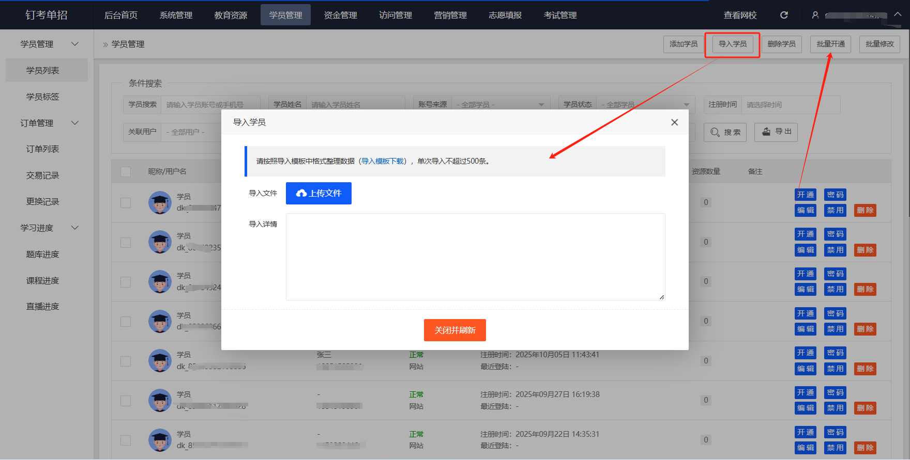
Task: Click the 上传文件 cloud upload button
Action: pyautogui.click(x=318, y=193)
